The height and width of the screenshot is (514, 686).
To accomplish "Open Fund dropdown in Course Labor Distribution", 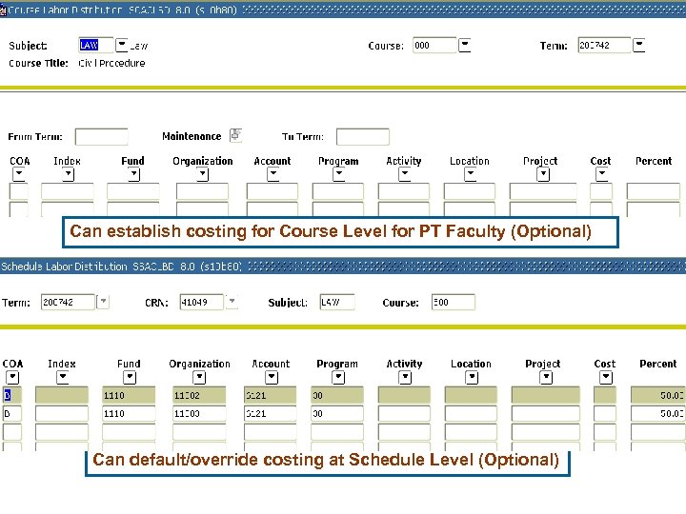I will click(134, 174).
